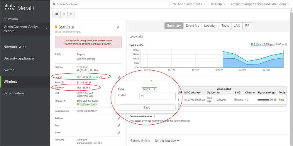Open the Port 3 link
Screen dimensions: 293x146
94,104
